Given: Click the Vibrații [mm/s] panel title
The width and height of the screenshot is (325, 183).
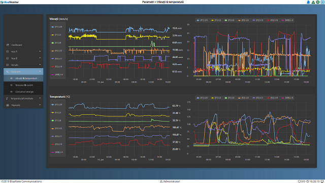Looking at the screenshot, I should pos(59,19).
